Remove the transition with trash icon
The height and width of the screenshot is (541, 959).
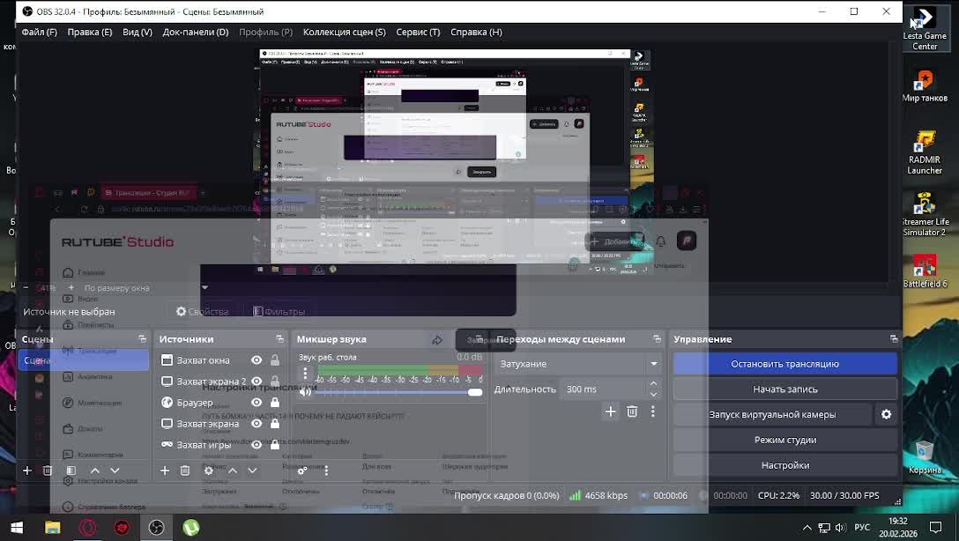coord(632,411)
